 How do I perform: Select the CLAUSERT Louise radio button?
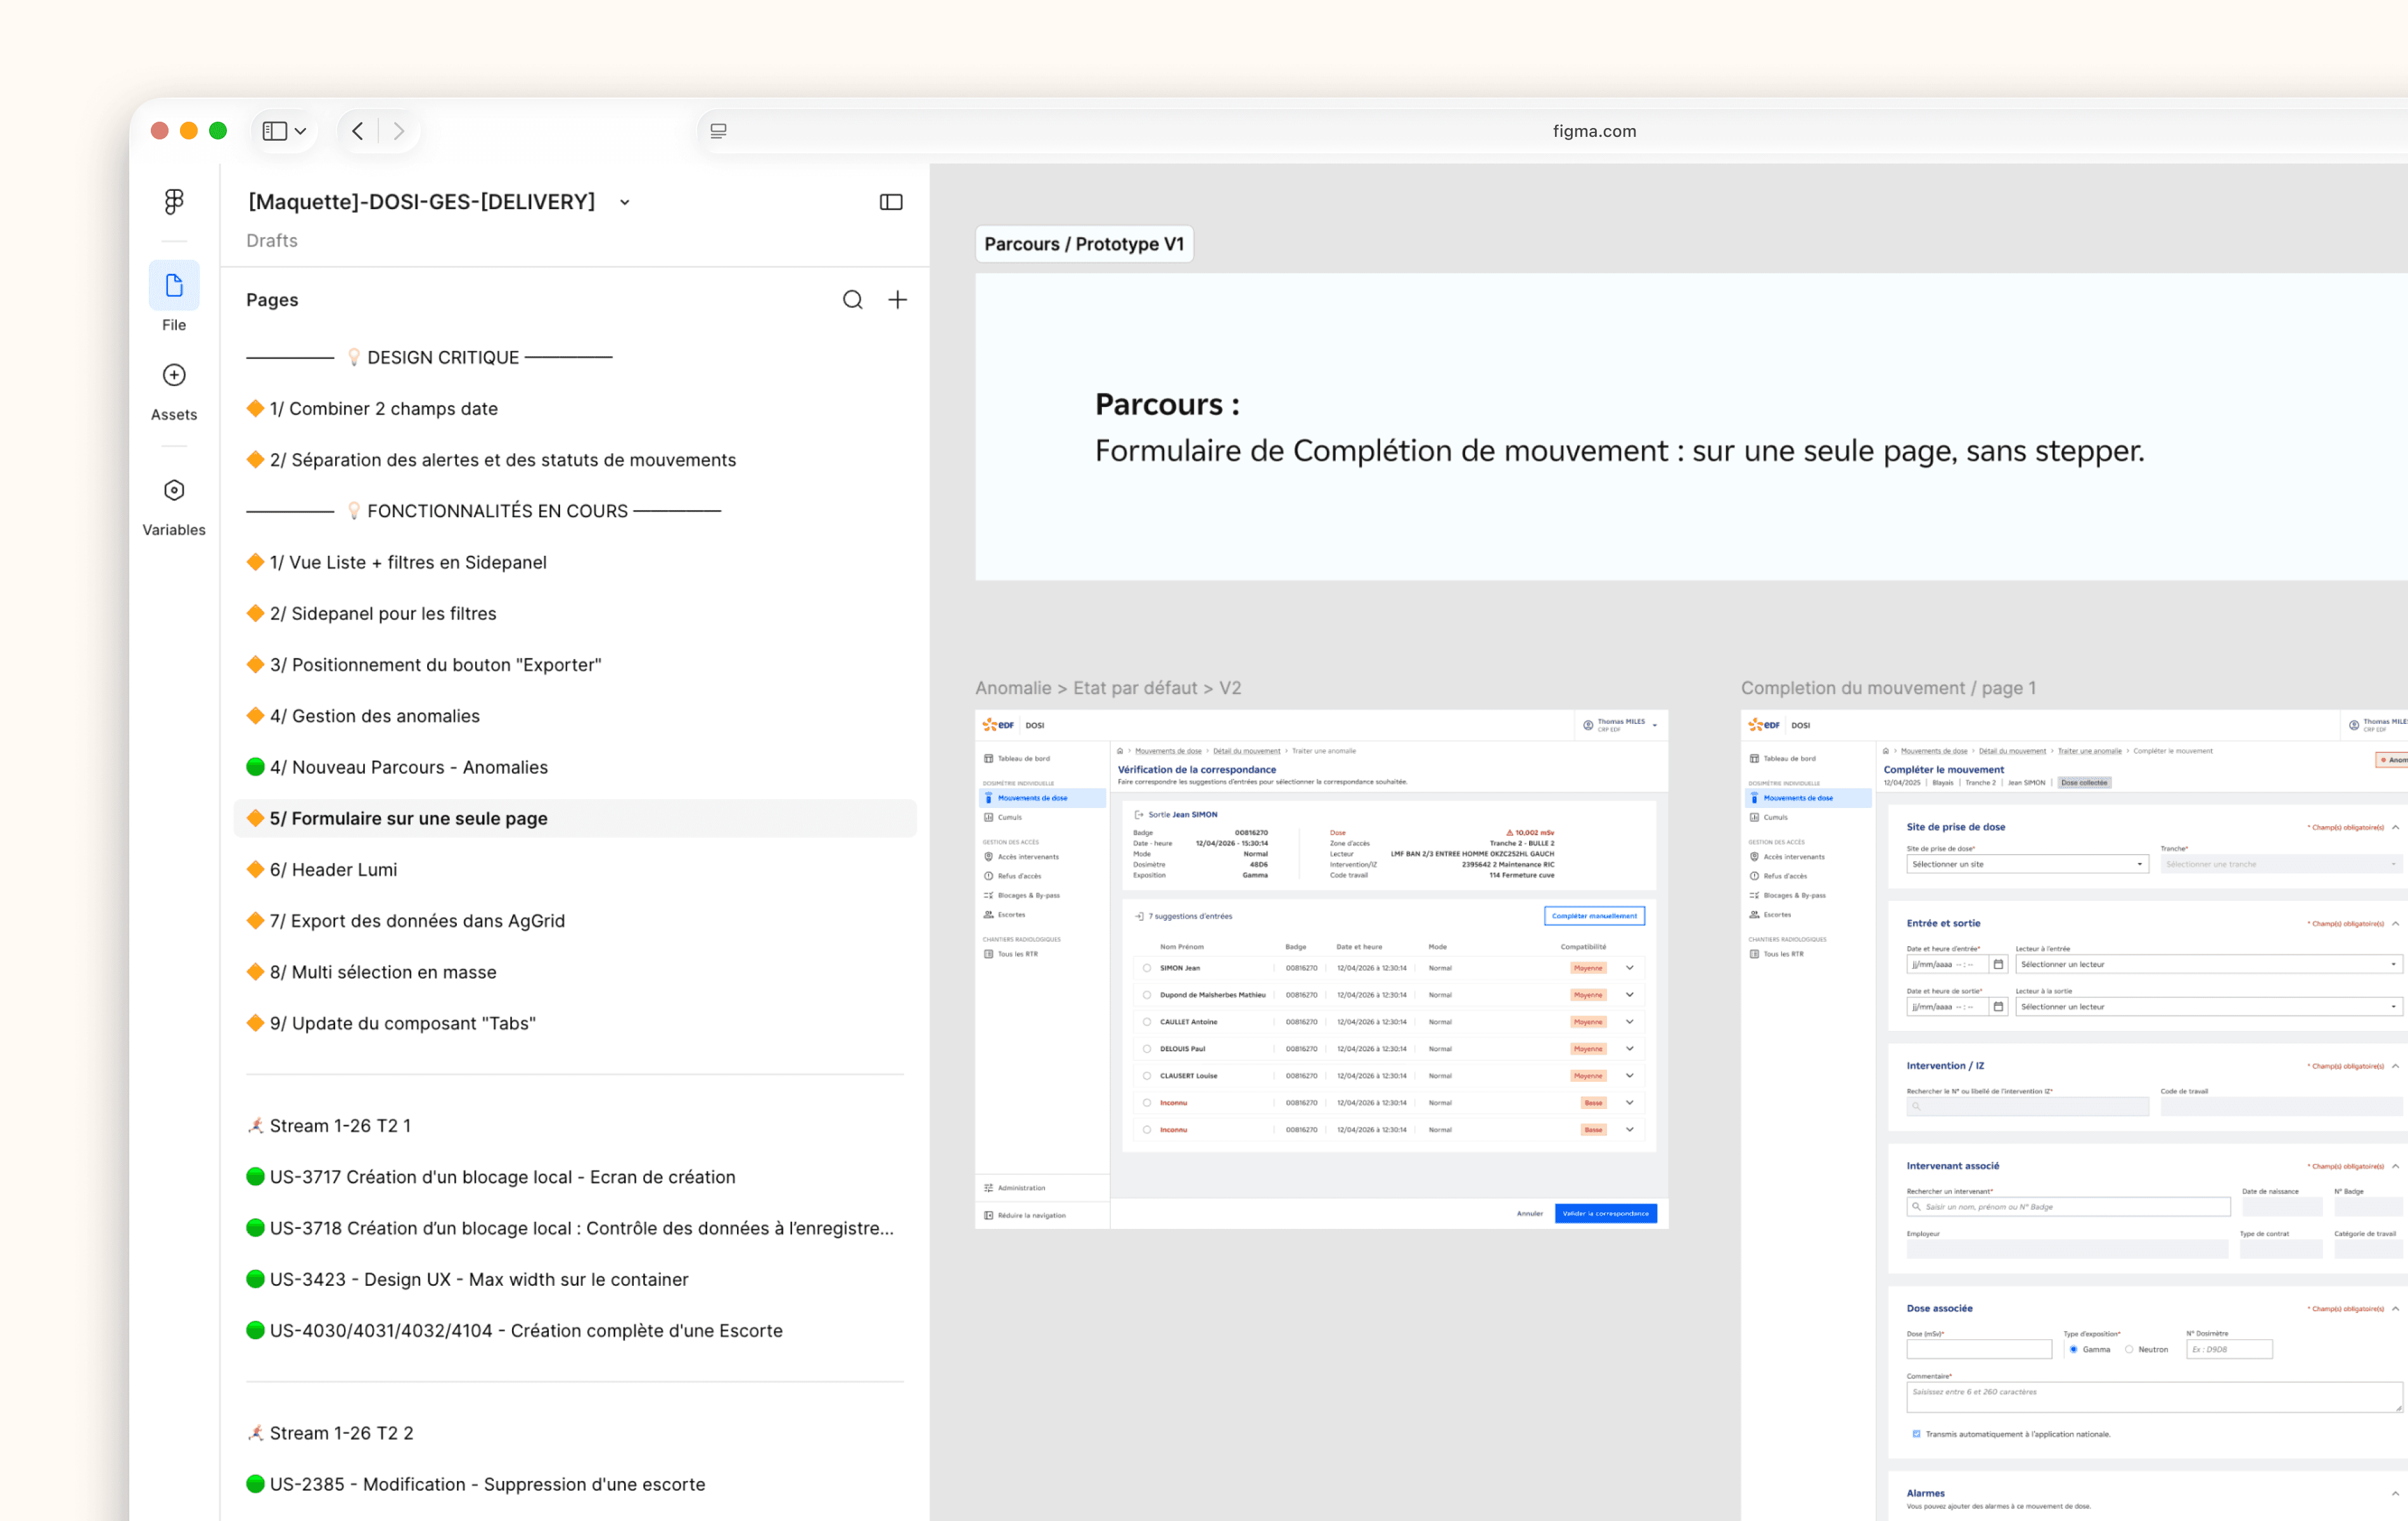click(x=1147, y=1076)
